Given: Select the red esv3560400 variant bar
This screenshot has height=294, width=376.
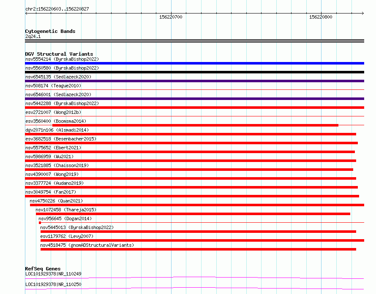Looking at the screenshot, I should pos(195,125).
